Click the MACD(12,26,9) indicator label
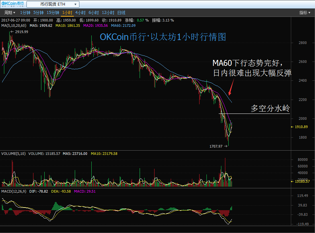The width and height of the screenshot is (315, 233). coord(14,191)
